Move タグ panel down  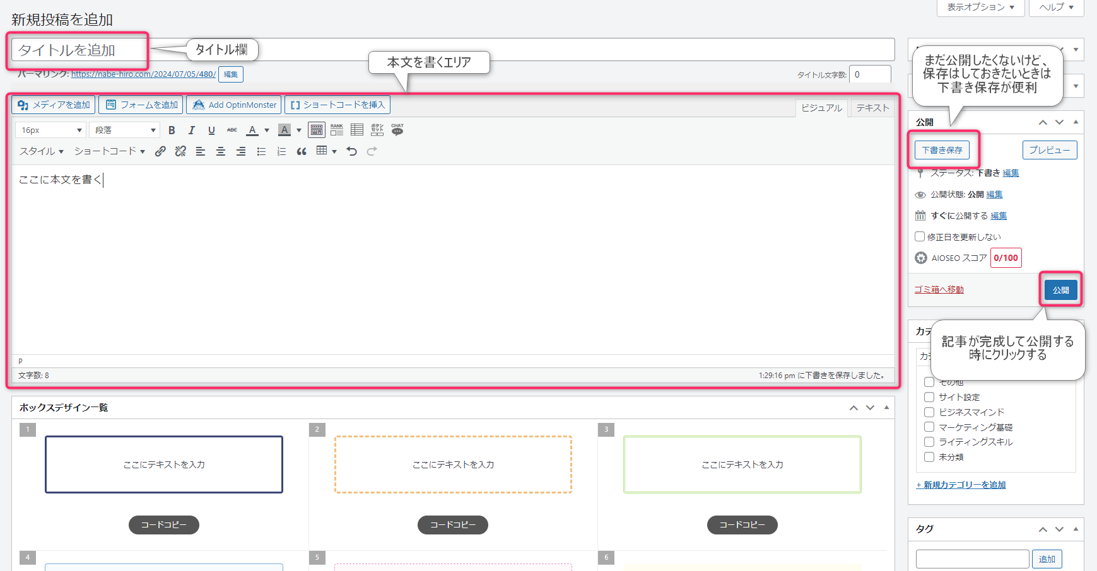pos(1059,529)
